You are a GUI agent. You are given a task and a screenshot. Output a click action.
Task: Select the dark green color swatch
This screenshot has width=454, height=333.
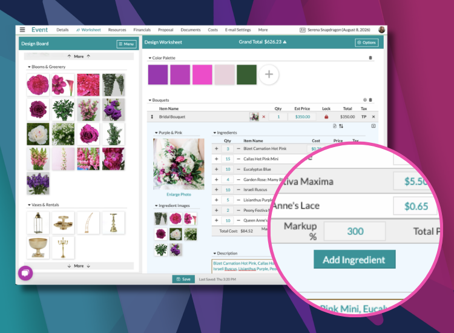tap(246, 74)
